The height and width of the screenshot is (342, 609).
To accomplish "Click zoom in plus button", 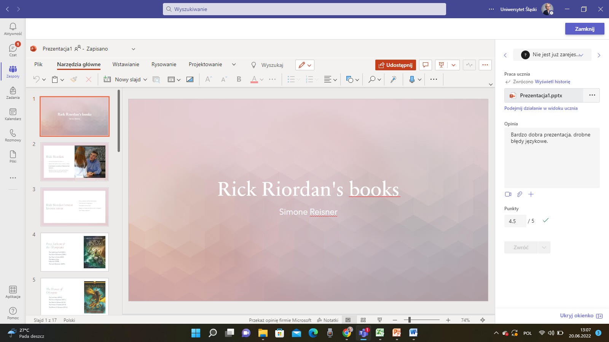I will click(448, 320).
